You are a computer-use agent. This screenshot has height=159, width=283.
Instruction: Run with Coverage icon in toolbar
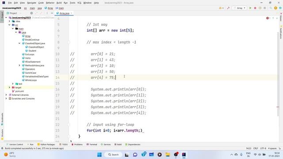tap(260, 8)
